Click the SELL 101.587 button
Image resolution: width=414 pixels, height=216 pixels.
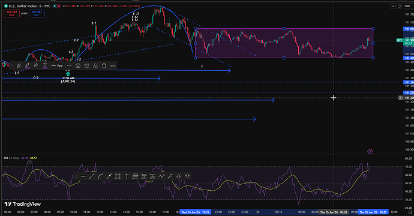point(11,13)
